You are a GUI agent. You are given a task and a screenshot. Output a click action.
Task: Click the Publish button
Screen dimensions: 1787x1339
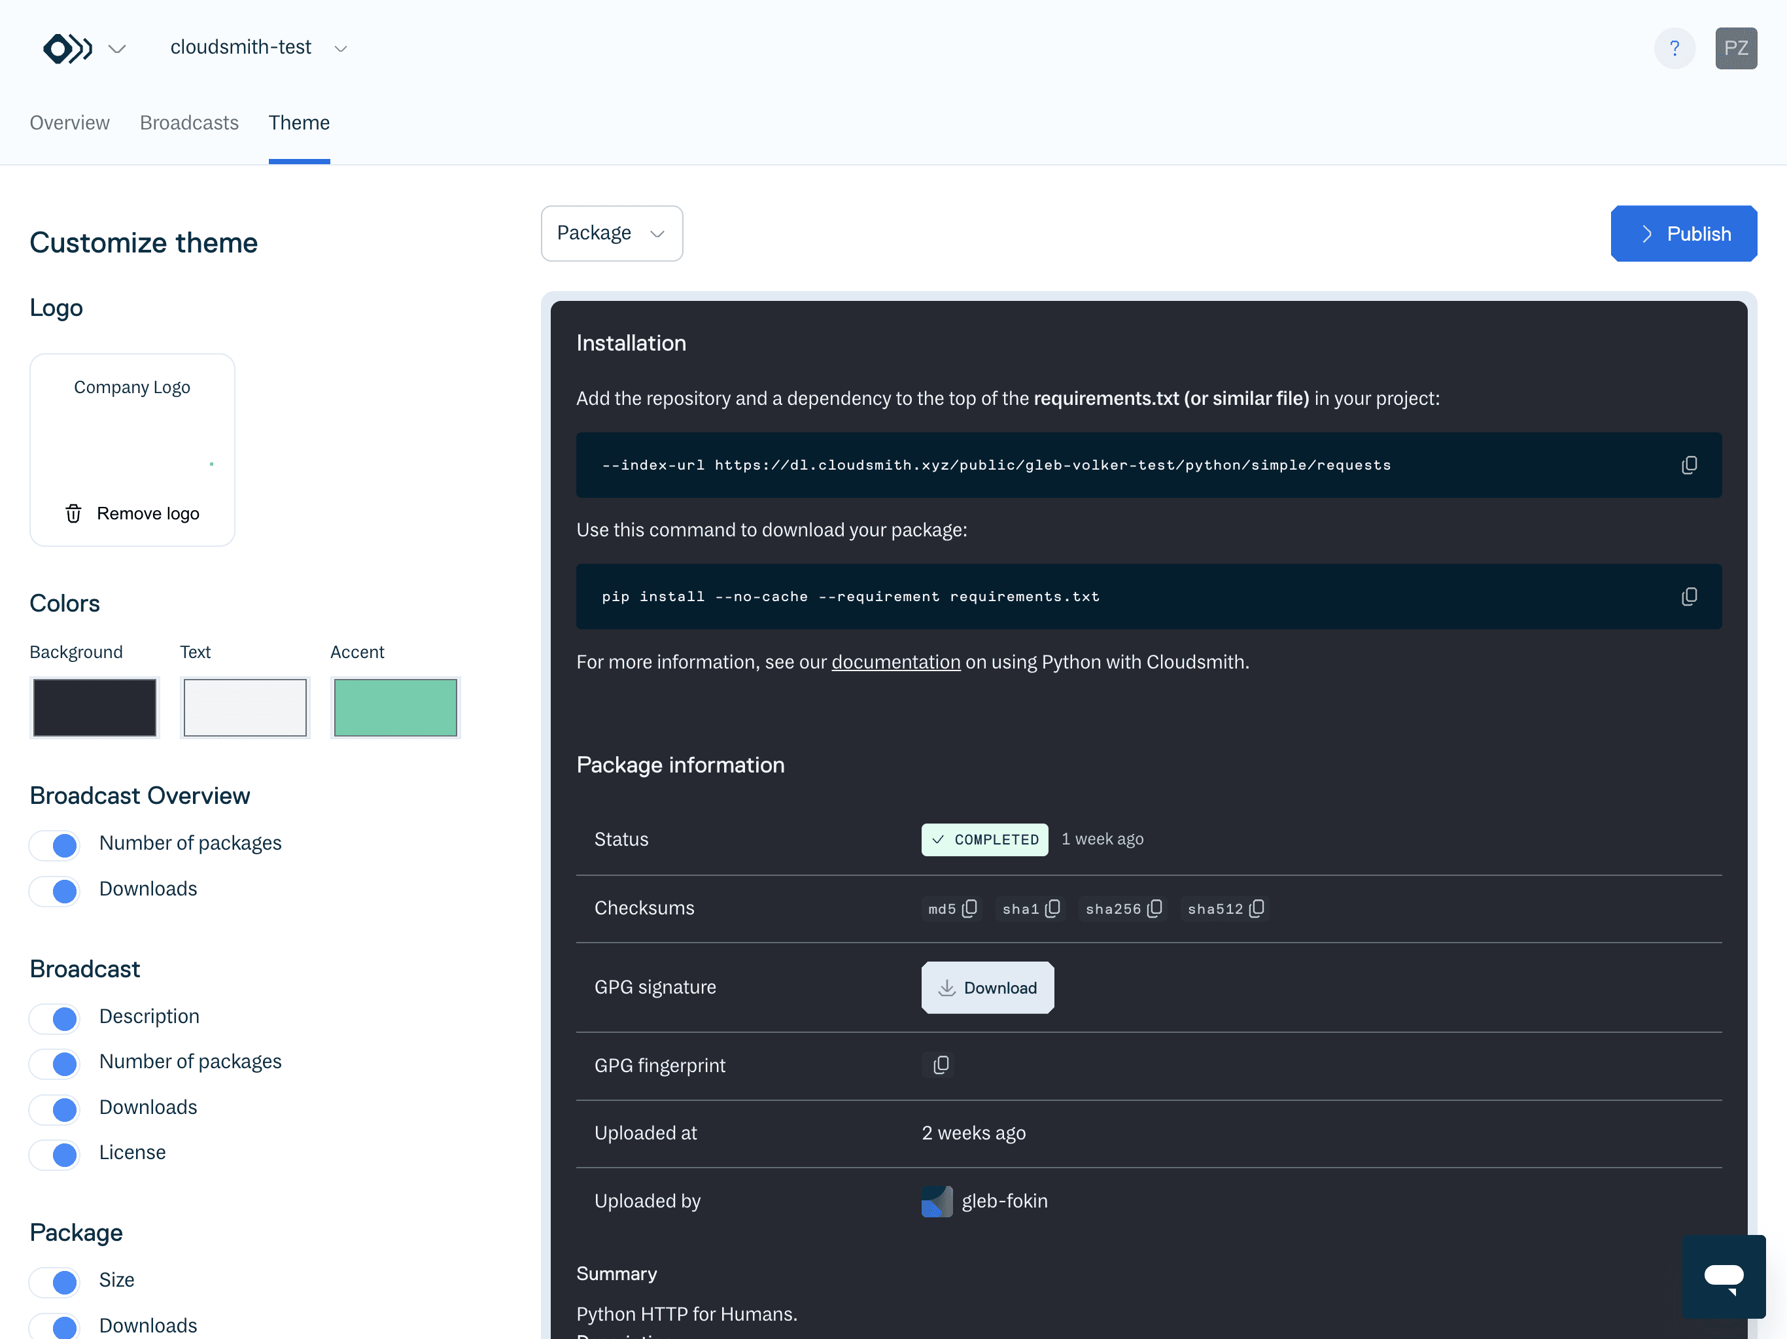click(x=1683, y=234)
